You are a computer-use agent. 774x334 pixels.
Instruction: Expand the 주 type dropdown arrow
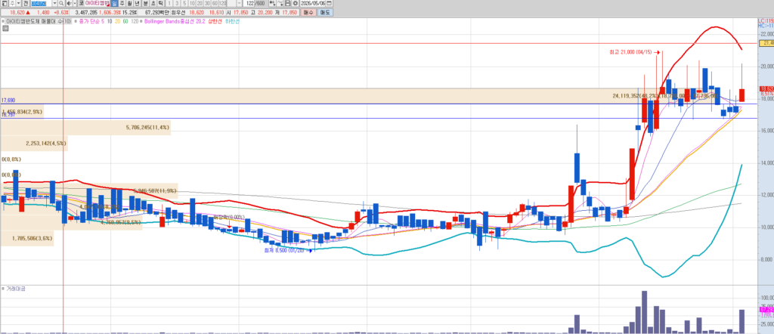18,3
